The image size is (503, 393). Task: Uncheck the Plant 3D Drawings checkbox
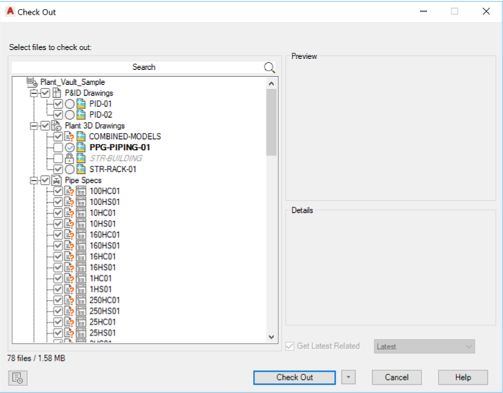(x=45, y=126)
